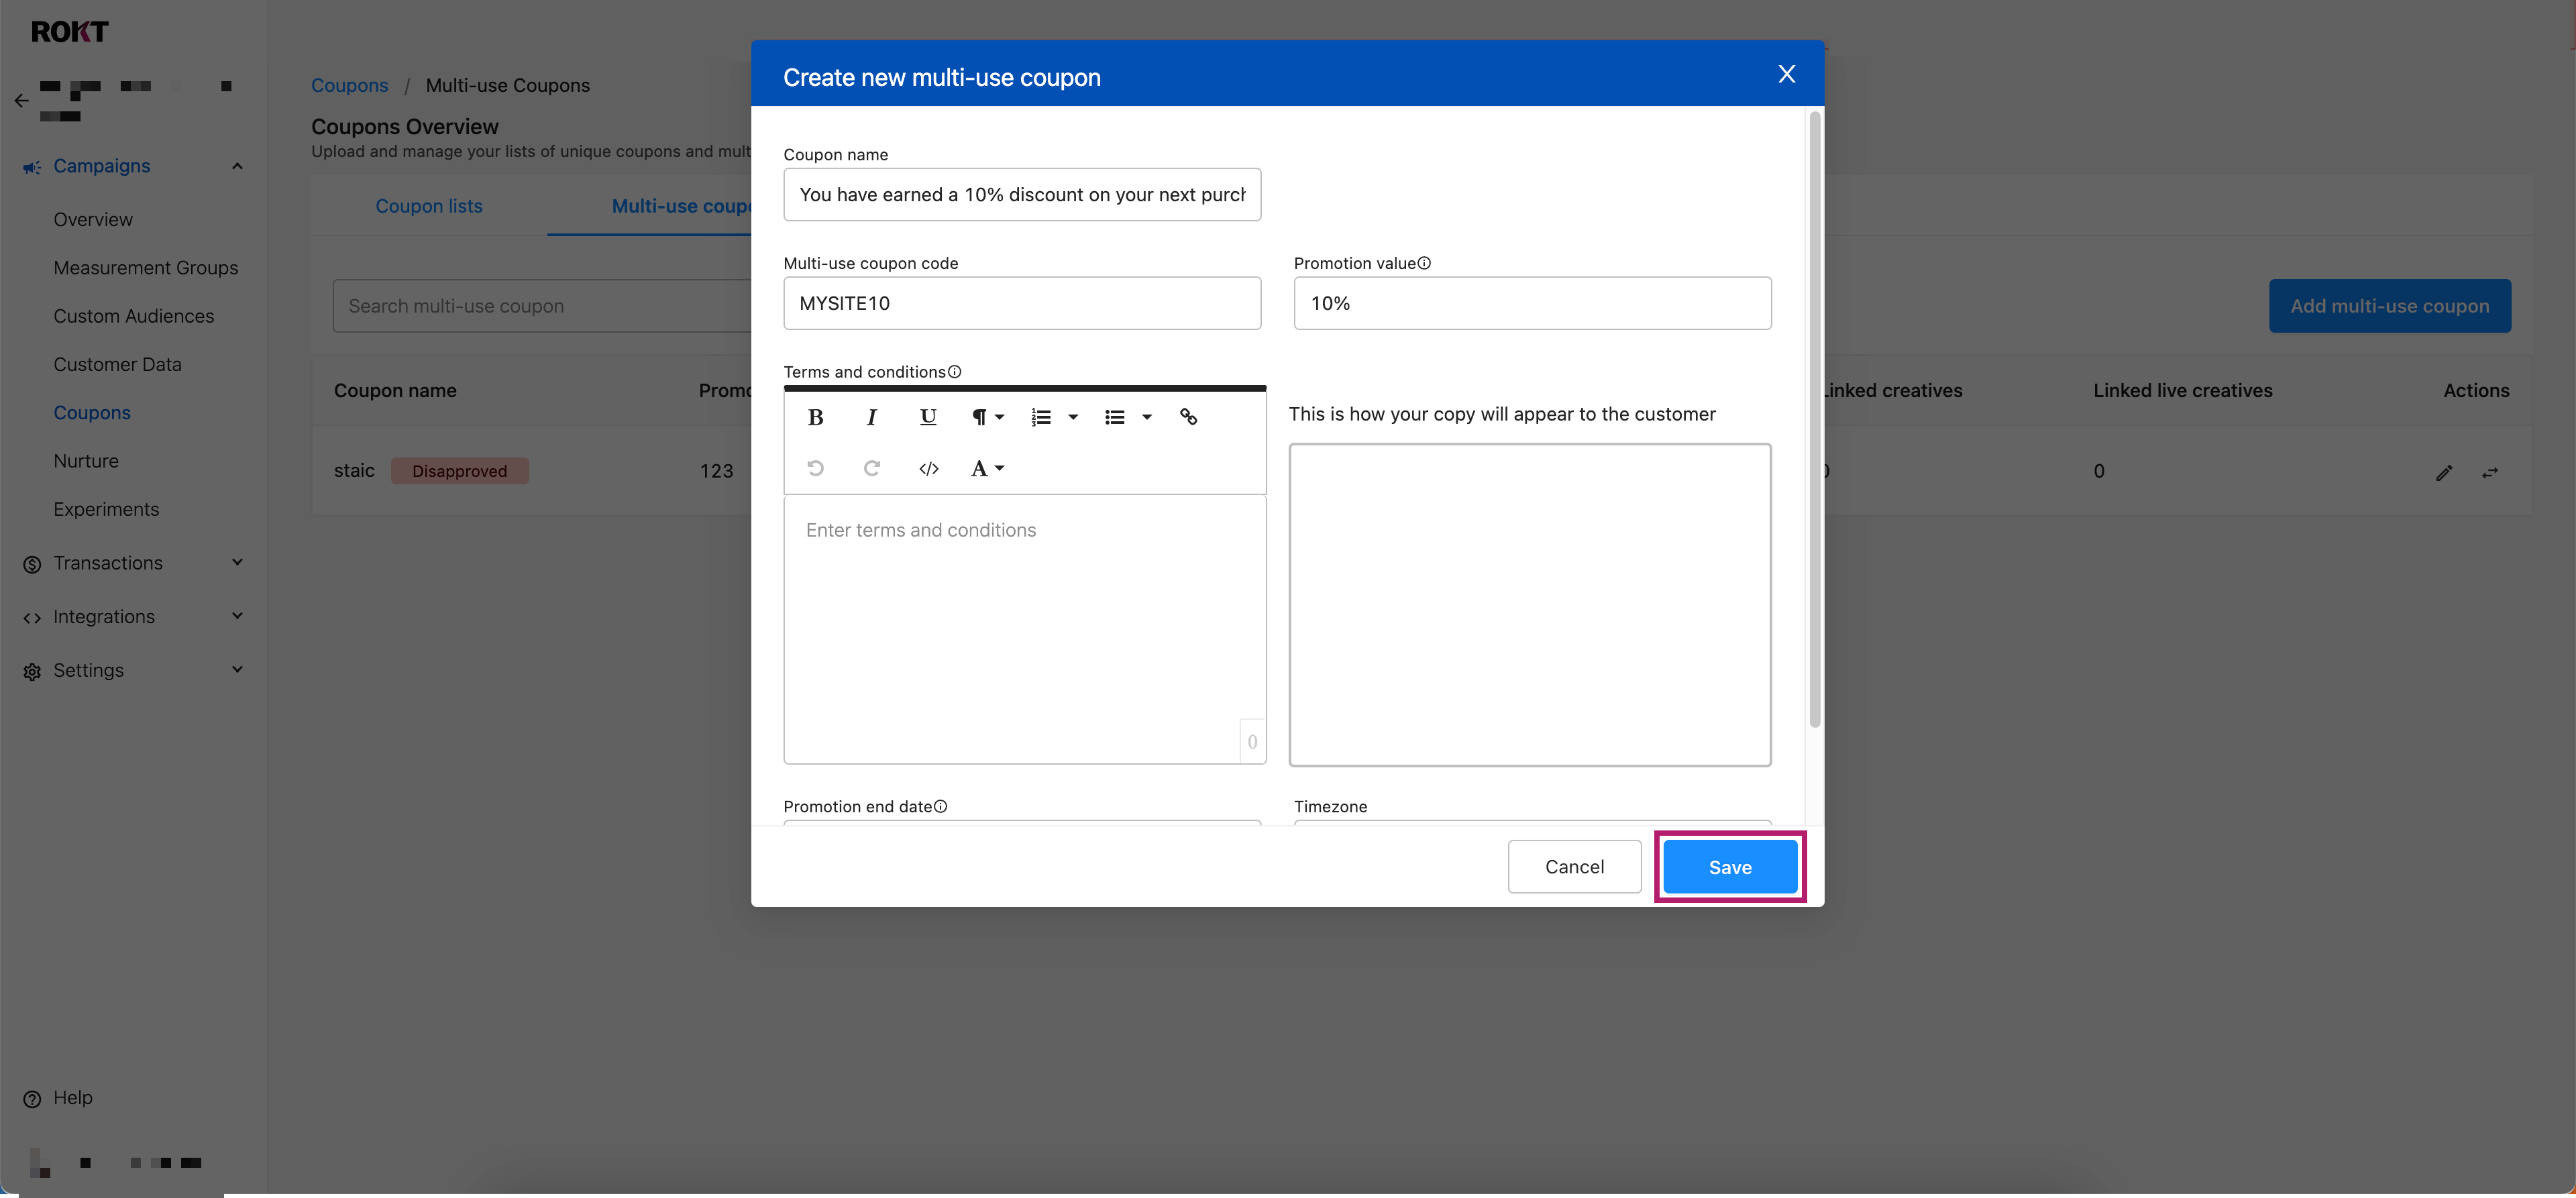The image size is (2576, 1198).
Task: Select Coupons in sidebar
Action: 92,413
